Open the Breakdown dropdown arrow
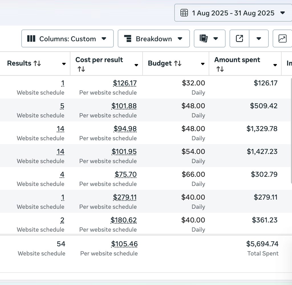This screenshot has height=285, width=292. pyautogui.click(x=179, y=39)
